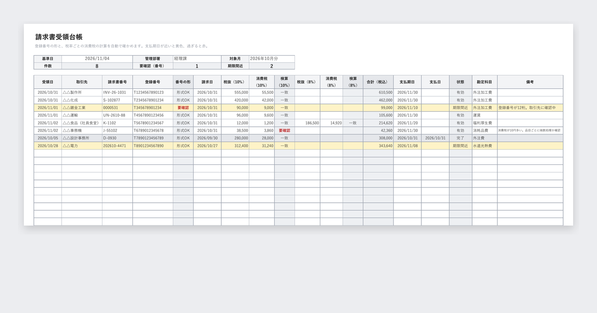Select the 管理部署 value cell 経理課

pos(197,59)
